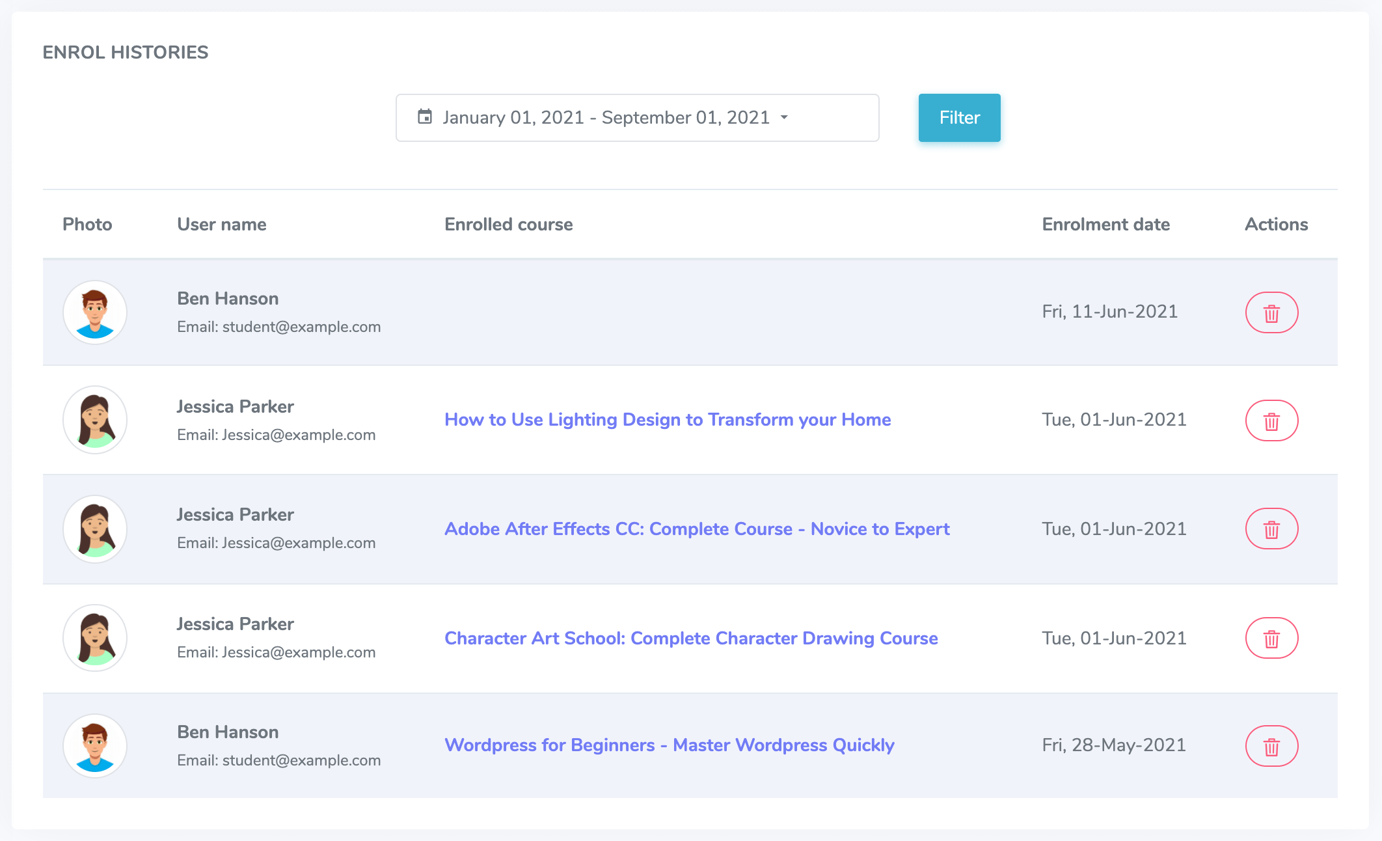
Task: Open the Lighting Design to Transform your Home course
Action: point(668,420)
